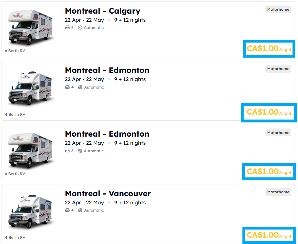This screenshot has height=244, width=298.
Task: Click the seat icon on the Montreal - Vancouver listing
Action: pos(67,210)
